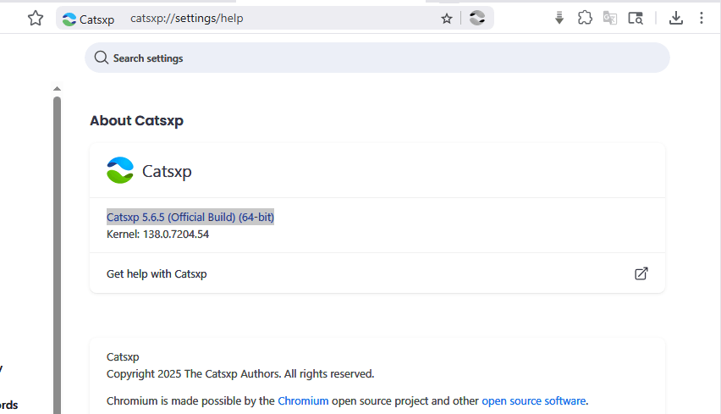Click the Catsxp site chip in the address bar
Image resolution: width=721 pixels, height=414 pixels.
point(88,19)
